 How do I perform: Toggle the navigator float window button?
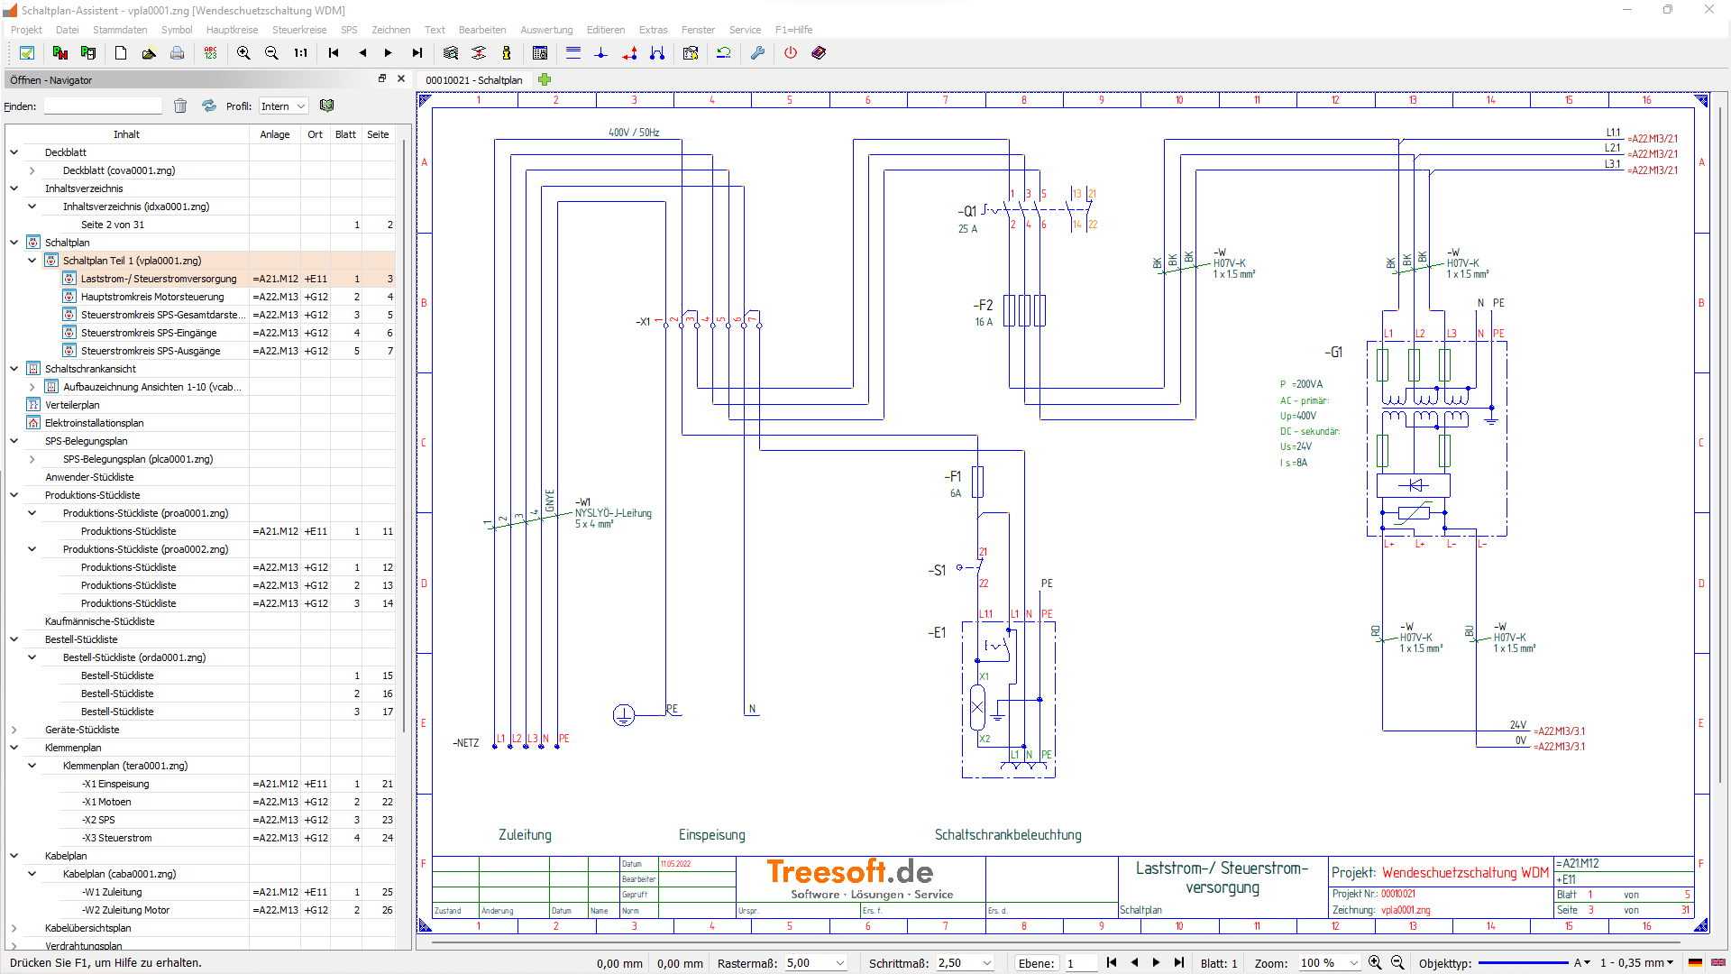(382, 79)
